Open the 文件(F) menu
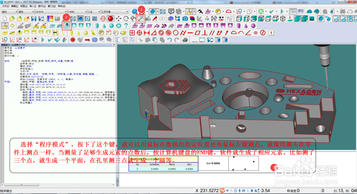The width and height of the screenshot is (357, 194). pyautogui.click(x=5, y=6)
